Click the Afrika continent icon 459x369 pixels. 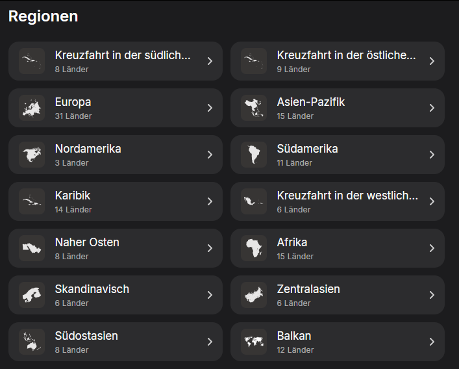click(254, 248)
